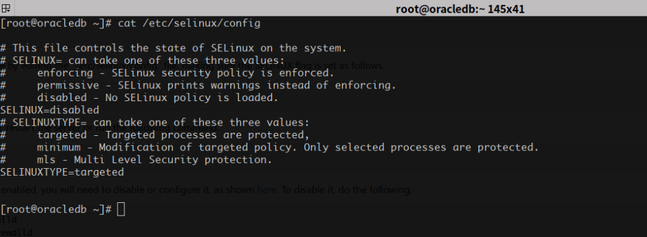Click the 'cat' command word
Viewport: 647px width, 237px height.
(126, 23)
